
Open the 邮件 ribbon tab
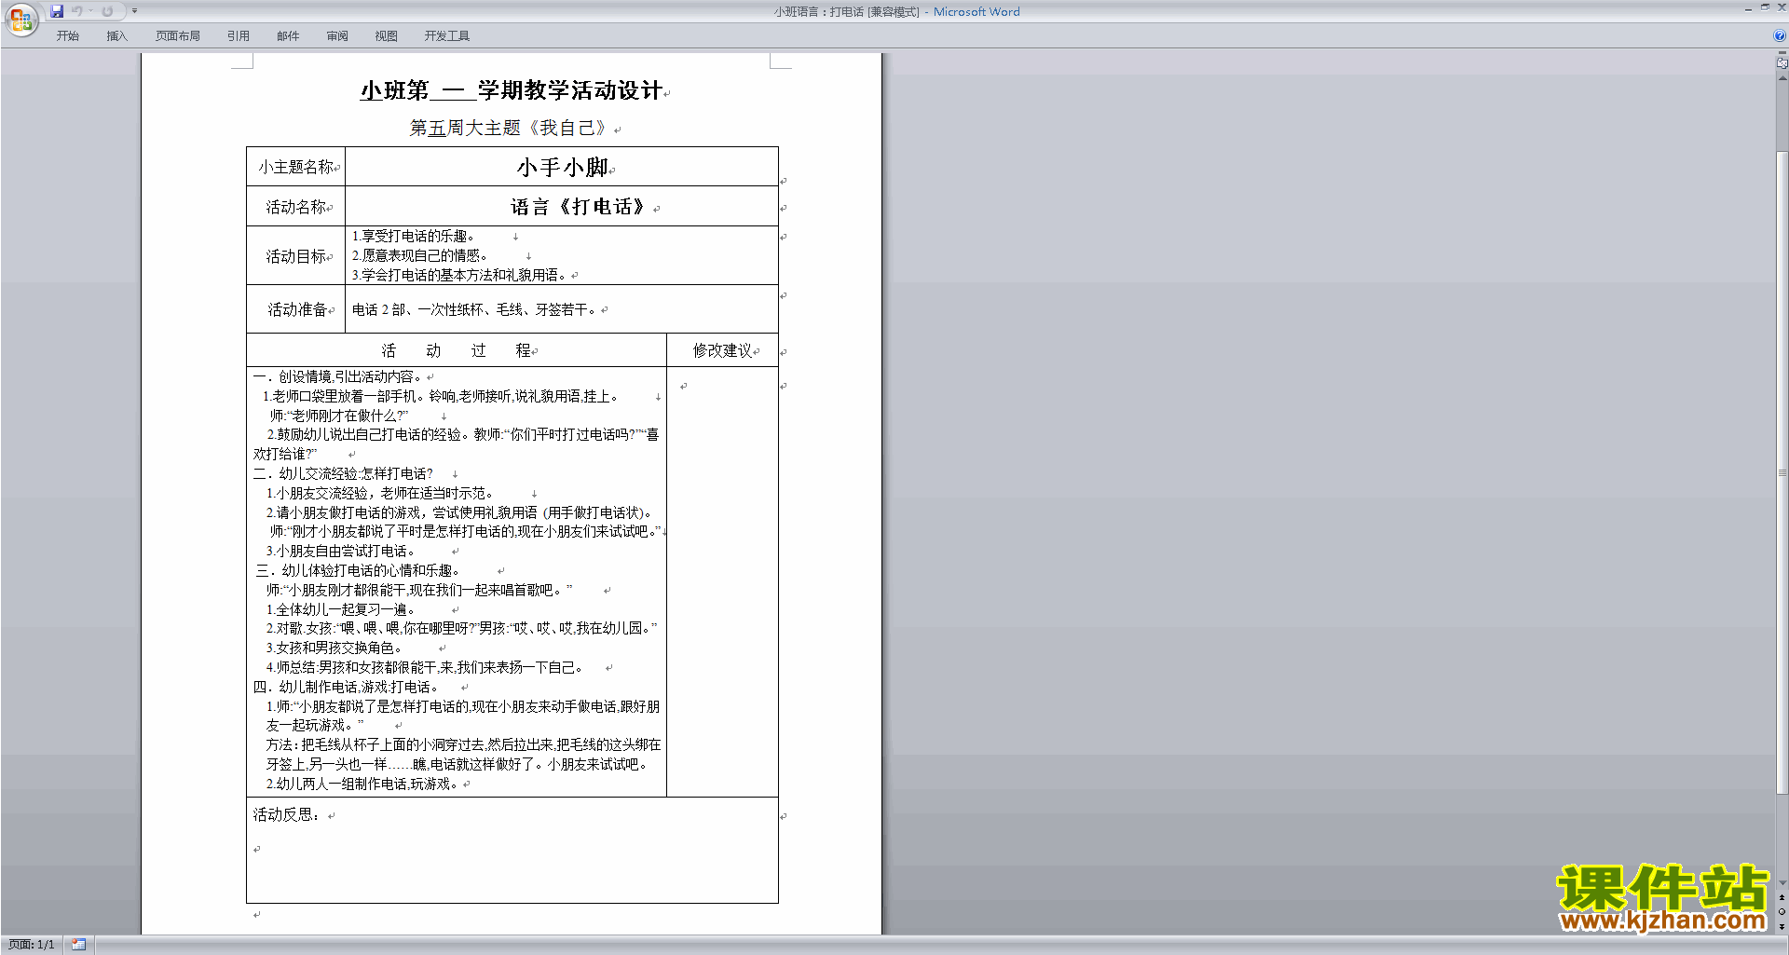(x=288, y=36)
